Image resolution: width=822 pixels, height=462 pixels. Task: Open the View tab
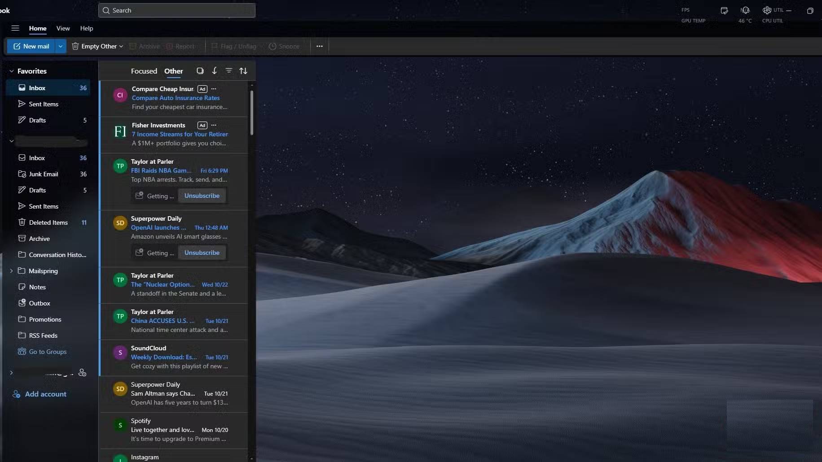point(63,28)
